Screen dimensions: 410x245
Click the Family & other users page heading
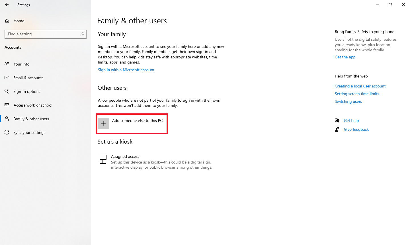pyautogui.click(x=132, y=21)
